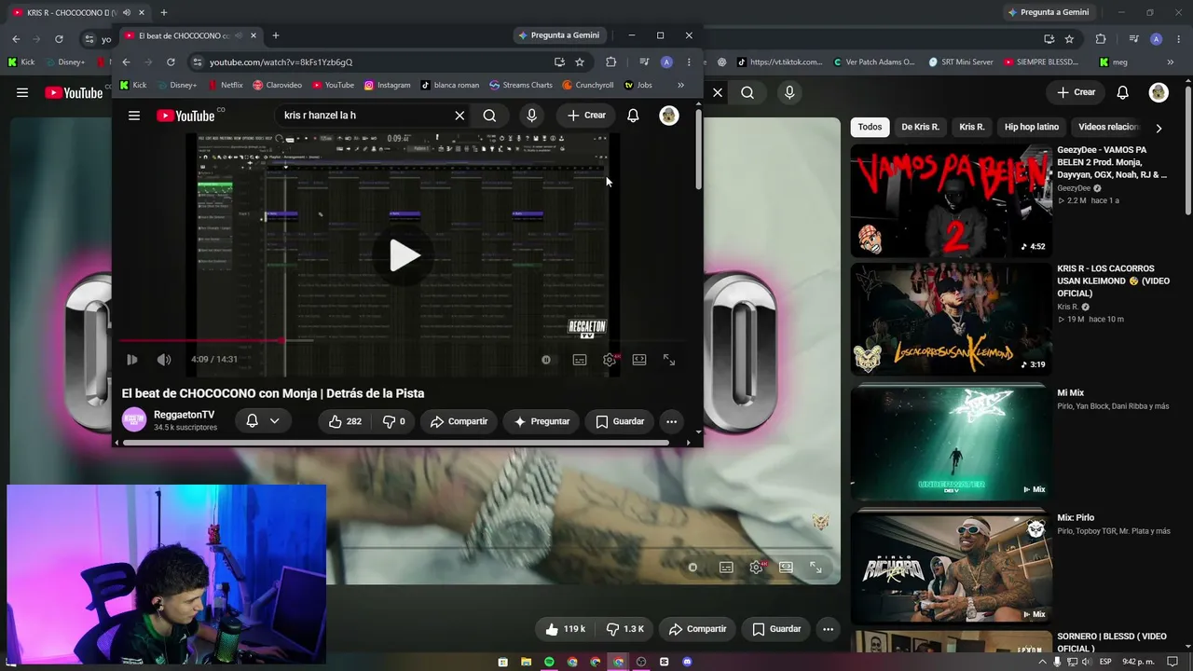1193x671 pixels.
Task: Select the 'Kris R.' filter chip
Action: (972, 127)
